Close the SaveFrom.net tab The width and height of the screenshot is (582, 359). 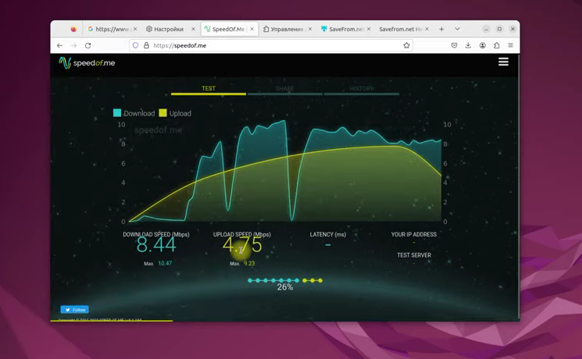tap(368, 29)
